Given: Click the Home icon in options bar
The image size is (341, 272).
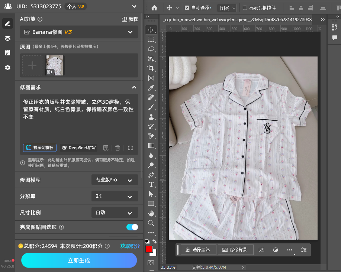Looking at the screenshot, I should 154,8.
